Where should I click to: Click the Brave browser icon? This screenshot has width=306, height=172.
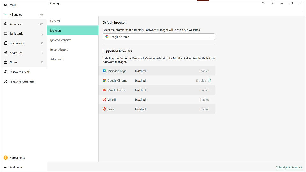104,109
